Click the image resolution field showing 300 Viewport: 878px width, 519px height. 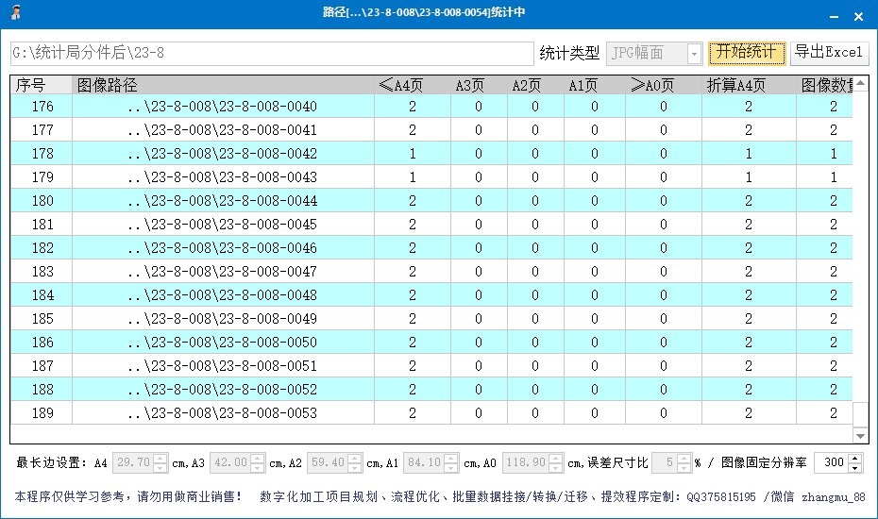point(831,462)
